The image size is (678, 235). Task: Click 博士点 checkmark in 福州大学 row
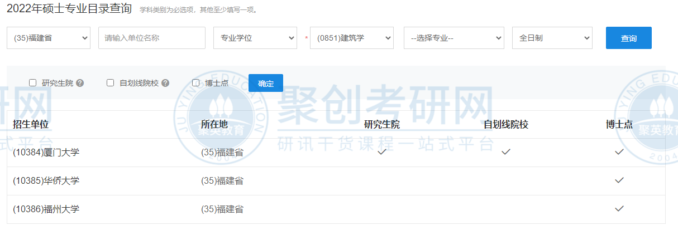pyautogui.click(x=619, y=208)
